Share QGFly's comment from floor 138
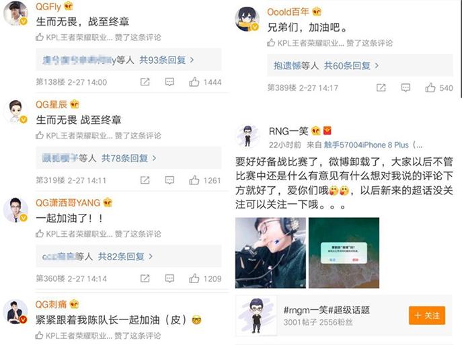 [145, 82]
